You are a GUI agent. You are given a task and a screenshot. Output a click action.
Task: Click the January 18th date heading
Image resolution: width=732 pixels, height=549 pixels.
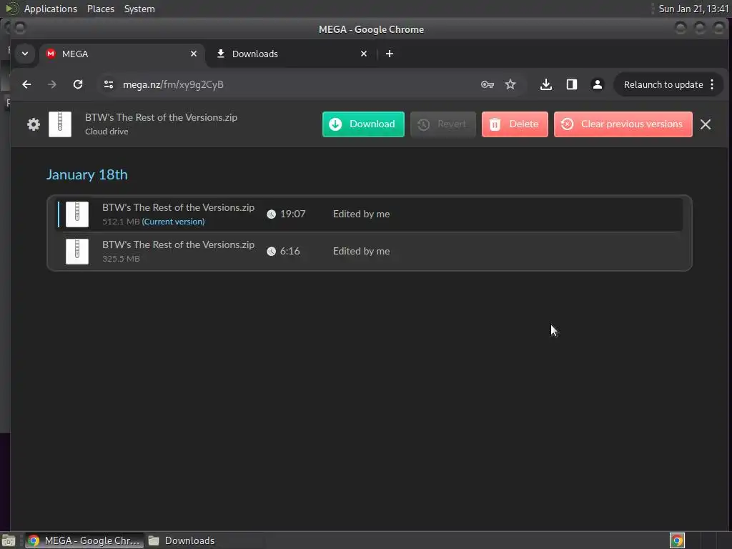[x=86, y=174]
